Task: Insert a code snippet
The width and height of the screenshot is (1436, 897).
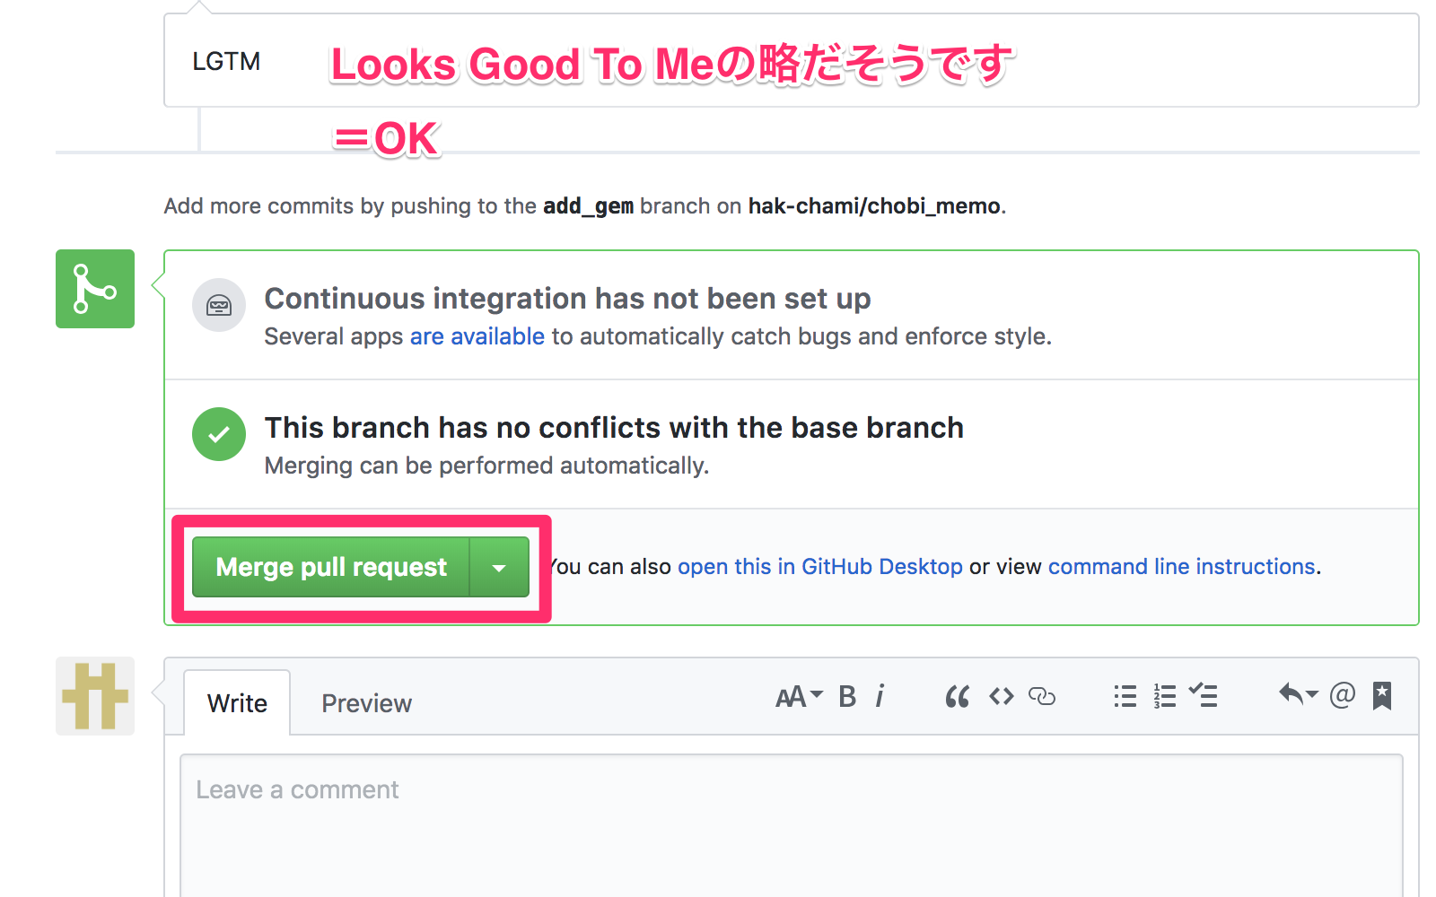Action: [x=1001, y=696]
